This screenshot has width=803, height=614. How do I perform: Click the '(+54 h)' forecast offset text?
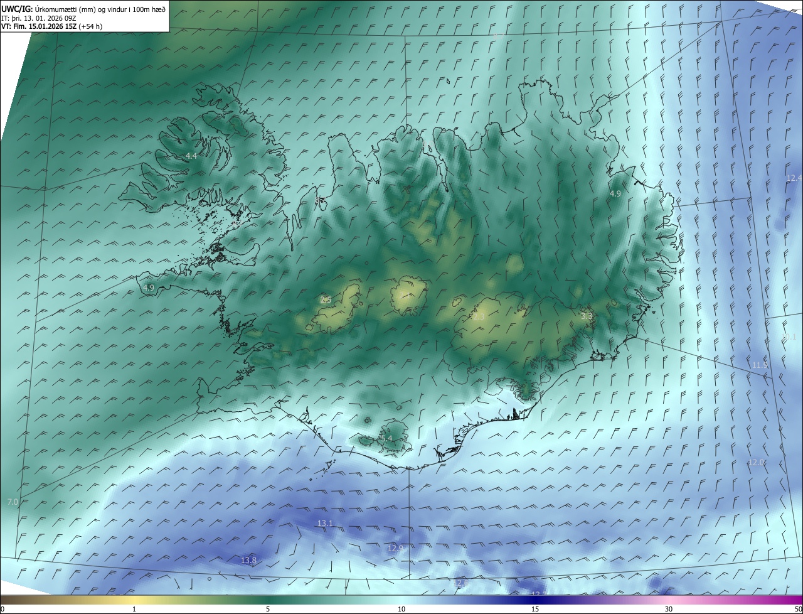click(90, 27)
